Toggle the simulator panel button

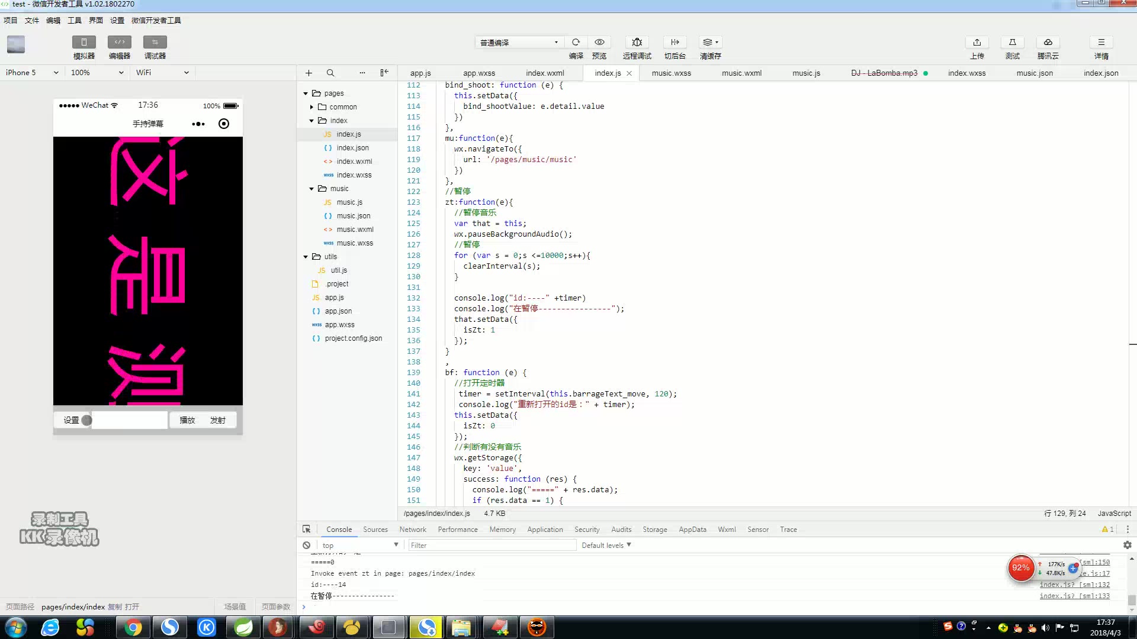click(x=83, y=42)
